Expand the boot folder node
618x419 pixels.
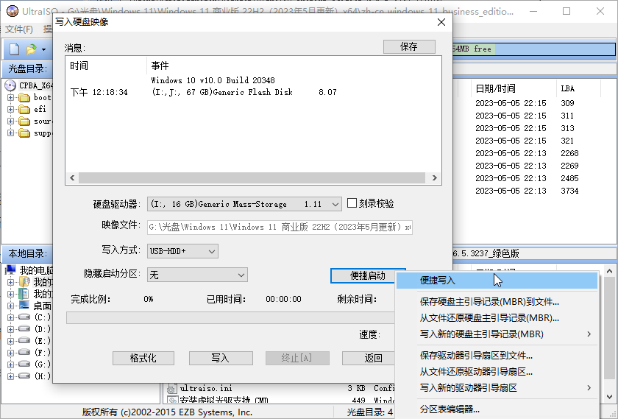[10, 97]
